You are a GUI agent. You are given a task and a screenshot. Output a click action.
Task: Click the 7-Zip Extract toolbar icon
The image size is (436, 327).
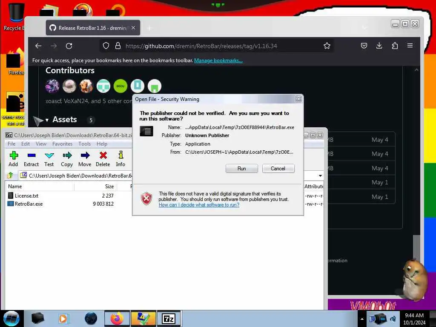pos(31,159)
